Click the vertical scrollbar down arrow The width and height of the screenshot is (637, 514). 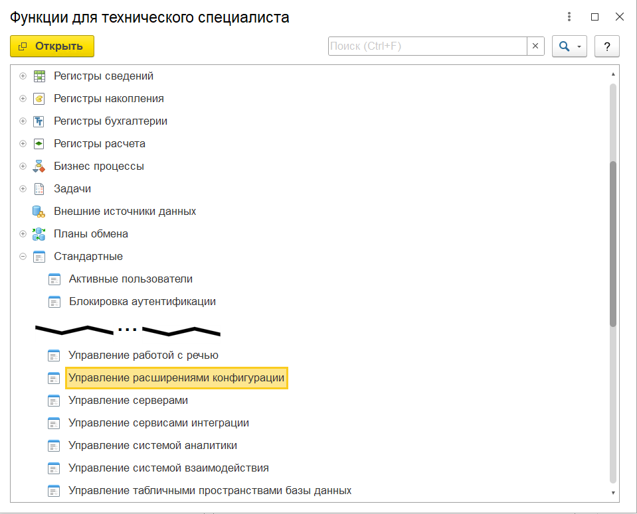tap(613, 493)
